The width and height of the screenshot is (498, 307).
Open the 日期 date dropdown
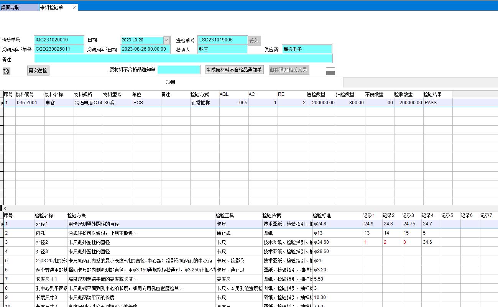pos(166,40)
